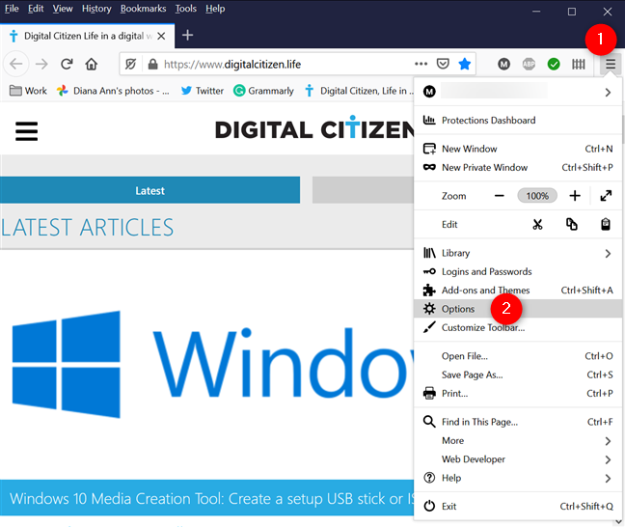Open a new tab with plus button
This screenshot has height=527, width=625.
click(x=187, y=36)
